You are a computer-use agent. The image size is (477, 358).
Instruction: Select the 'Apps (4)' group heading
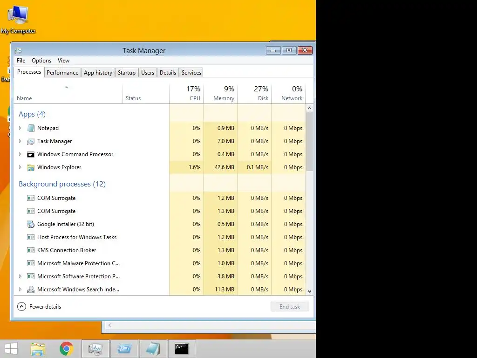32,115
